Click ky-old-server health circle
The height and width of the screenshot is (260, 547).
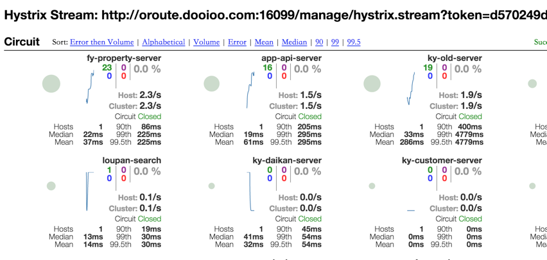(x=372, y=83)
